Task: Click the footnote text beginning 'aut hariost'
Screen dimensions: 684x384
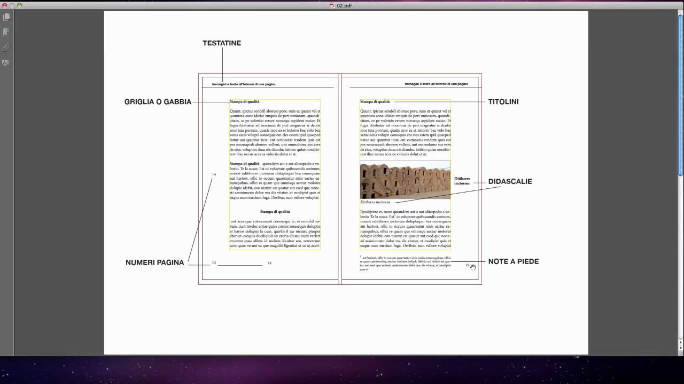Action: click(x=406, y=263)
